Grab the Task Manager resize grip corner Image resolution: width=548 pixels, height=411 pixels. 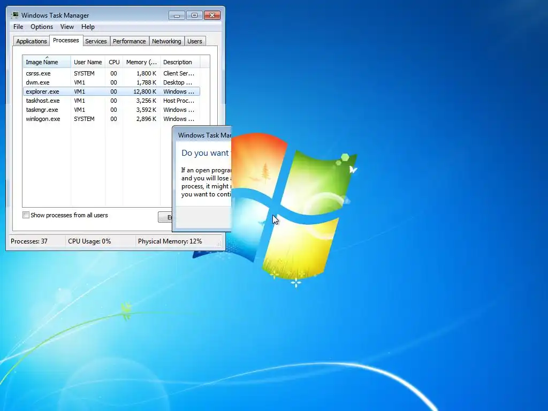pos(220,244)
